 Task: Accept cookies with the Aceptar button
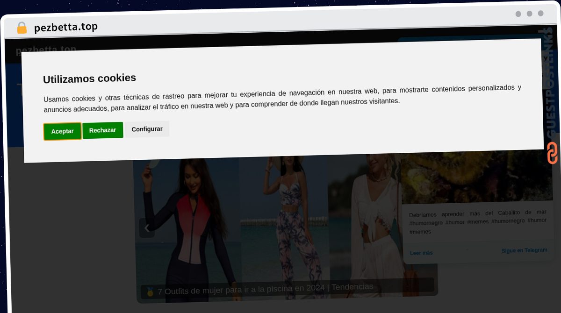click(x=62, y=131)
